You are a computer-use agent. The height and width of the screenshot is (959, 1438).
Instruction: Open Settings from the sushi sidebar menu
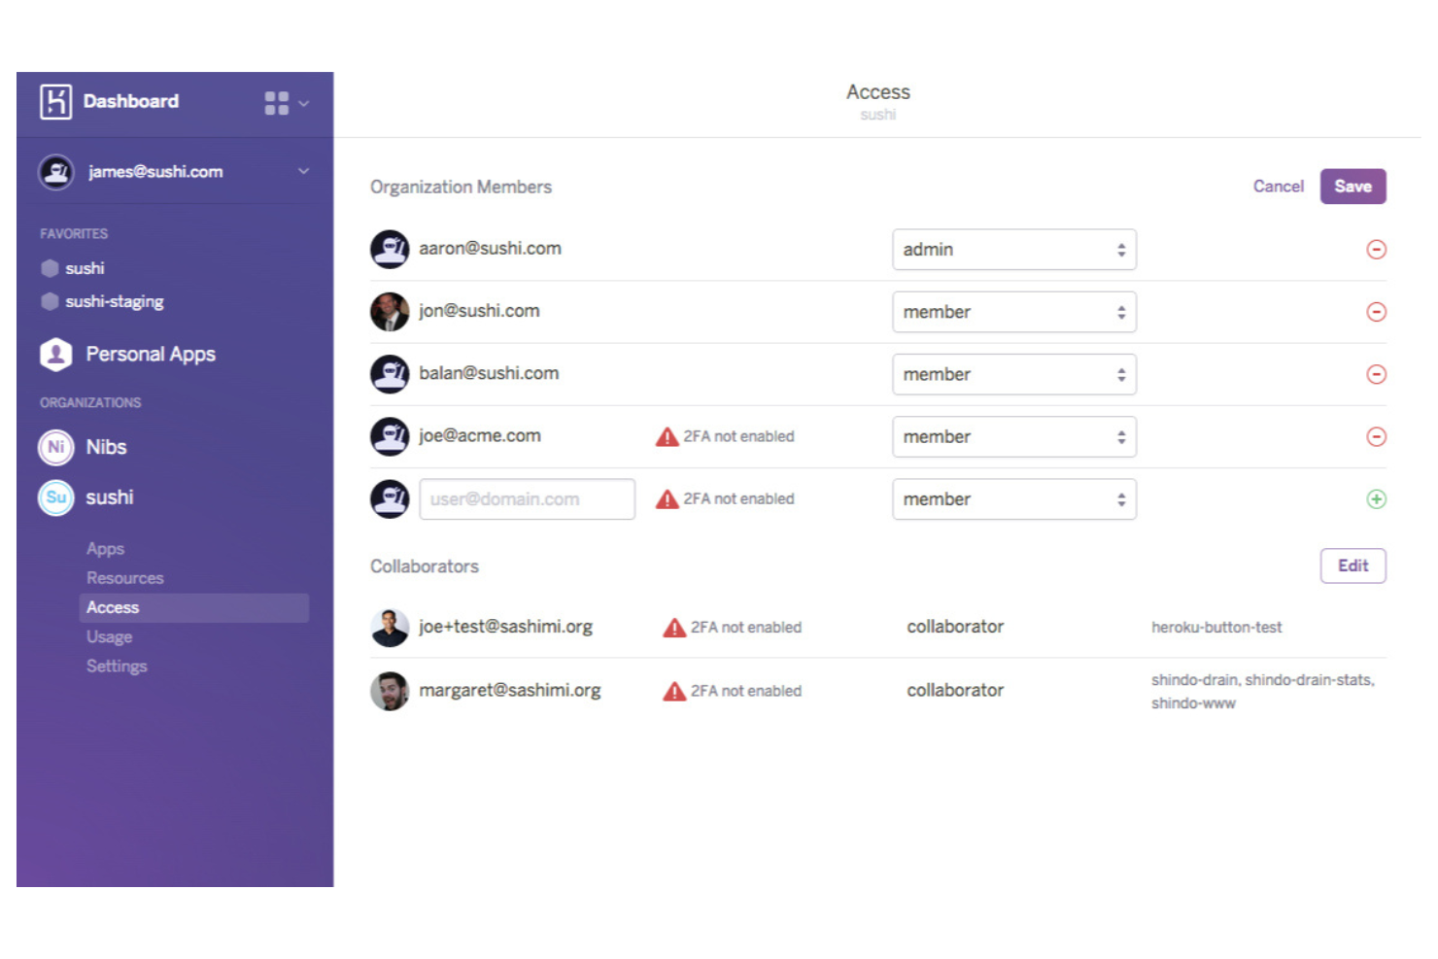tap(117, 666)
